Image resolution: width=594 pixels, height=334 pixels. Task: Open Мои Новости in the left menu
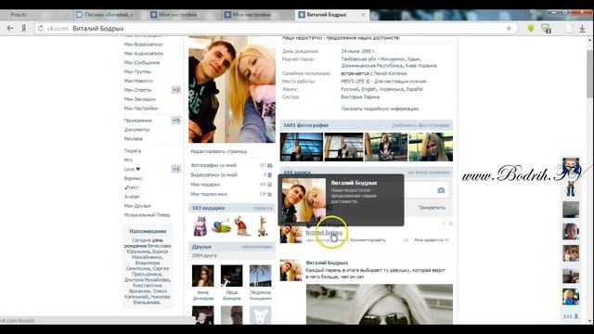tap(138, 81)
